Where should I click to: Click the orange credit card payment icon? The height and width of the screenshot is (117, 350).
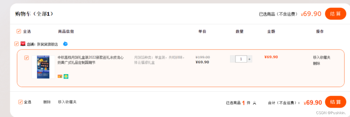coord(60,76)
